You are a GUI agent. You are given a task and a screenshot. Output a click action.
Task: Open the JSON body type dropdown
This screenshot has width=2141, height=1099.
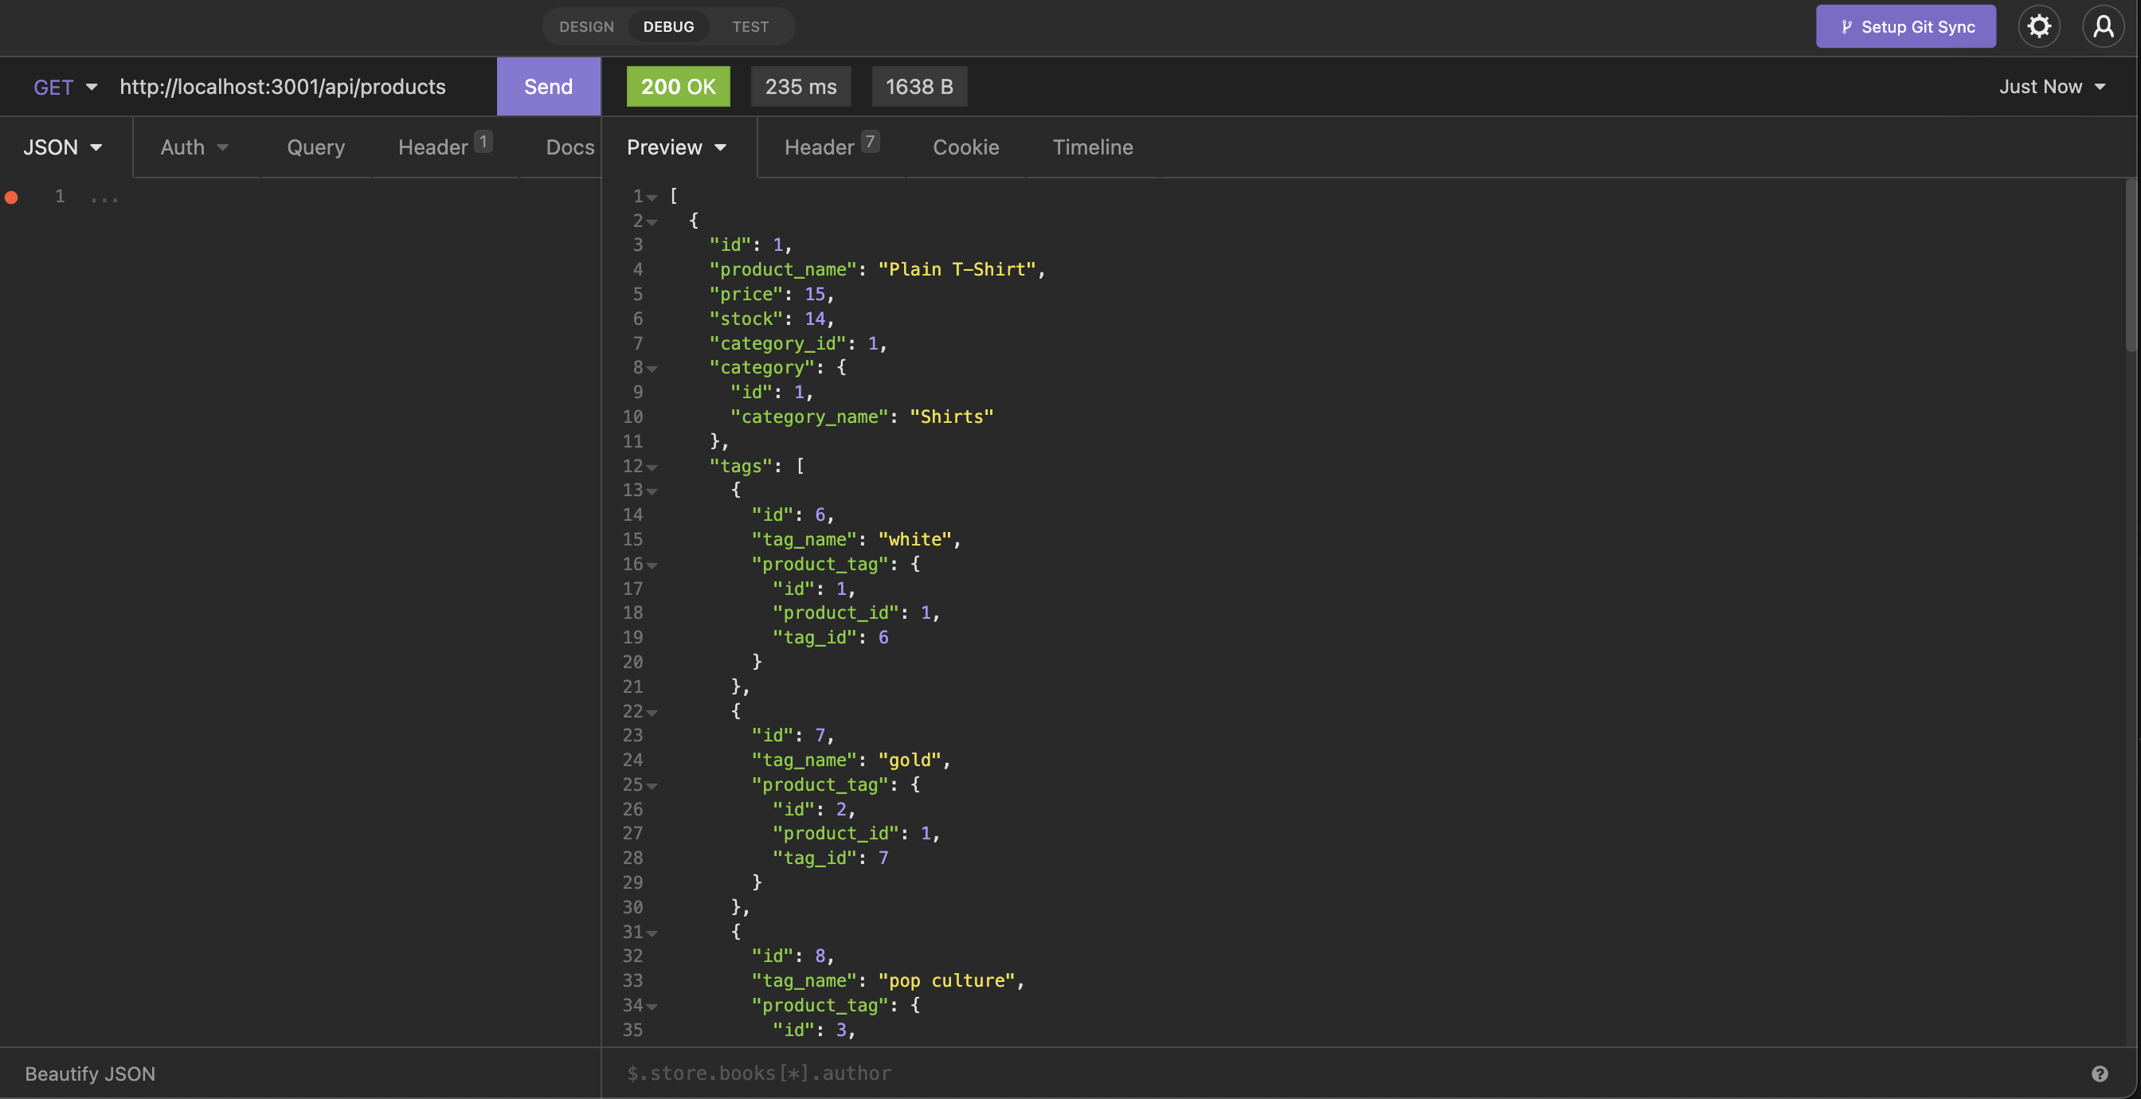[x=63, y=147]
